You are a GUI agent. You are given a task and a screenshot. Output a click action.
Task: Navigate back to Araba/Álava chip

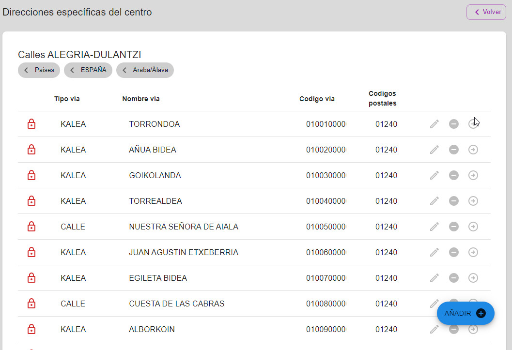[x=145, y=70]
